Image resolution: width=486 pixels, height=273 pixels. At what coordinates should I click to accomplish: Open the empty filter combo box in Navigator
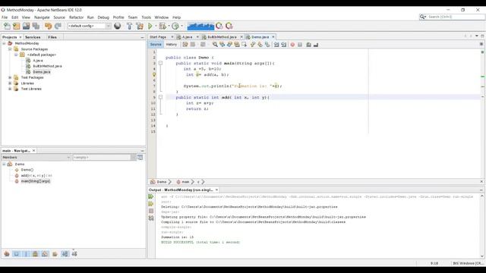point(104,158)
